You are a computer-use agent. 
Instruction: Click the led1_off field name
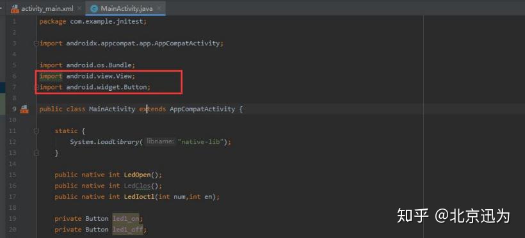(127, 230)
